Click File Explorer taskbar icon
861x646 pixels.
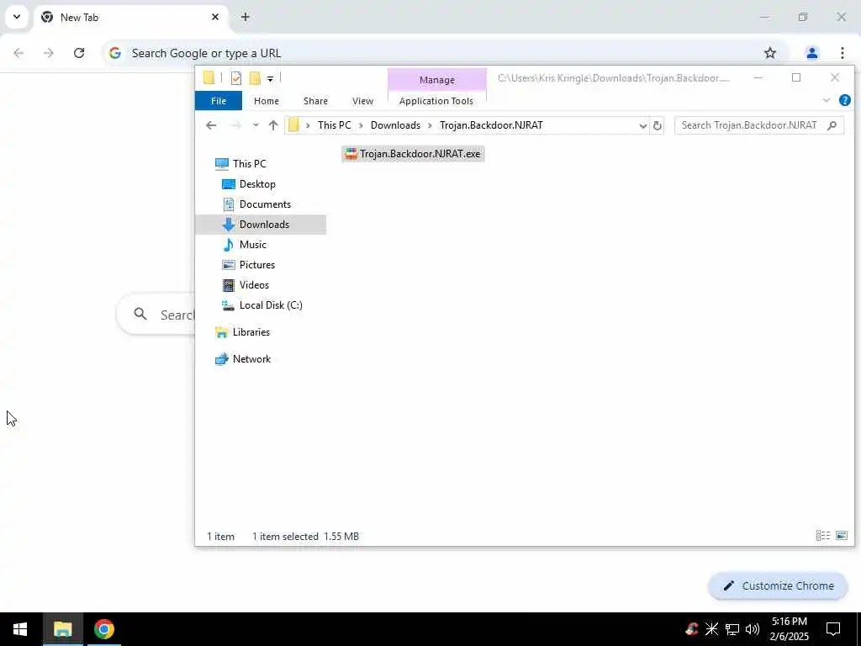pos(62,629)
